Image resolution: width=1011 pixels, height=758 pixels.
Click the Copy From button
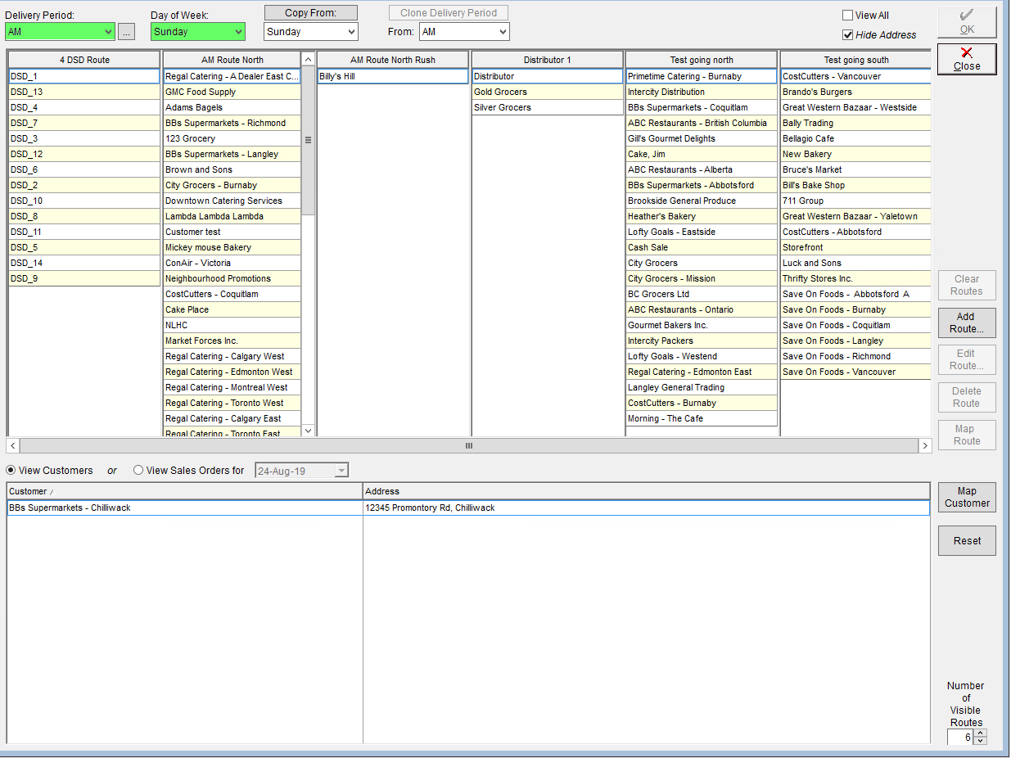[x=311, y=13]
